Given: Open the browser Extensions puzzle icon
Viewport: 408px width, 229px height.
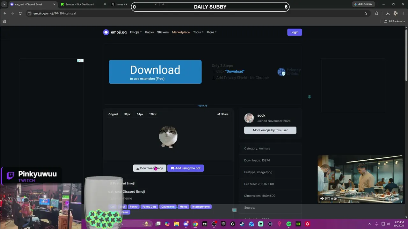Looking at the screenshot, I should click(x=376, y=13).
